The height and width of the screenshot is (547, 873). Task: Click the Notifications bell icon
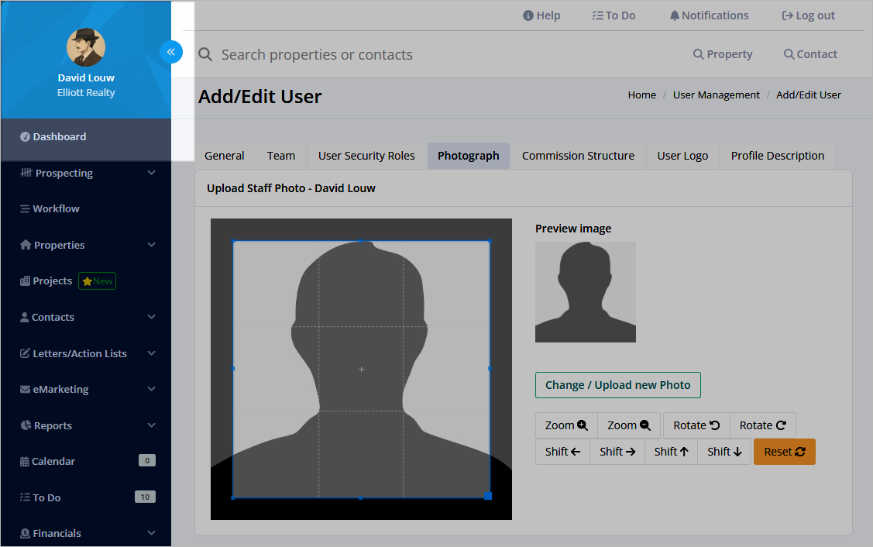click(x=673, y=15)
